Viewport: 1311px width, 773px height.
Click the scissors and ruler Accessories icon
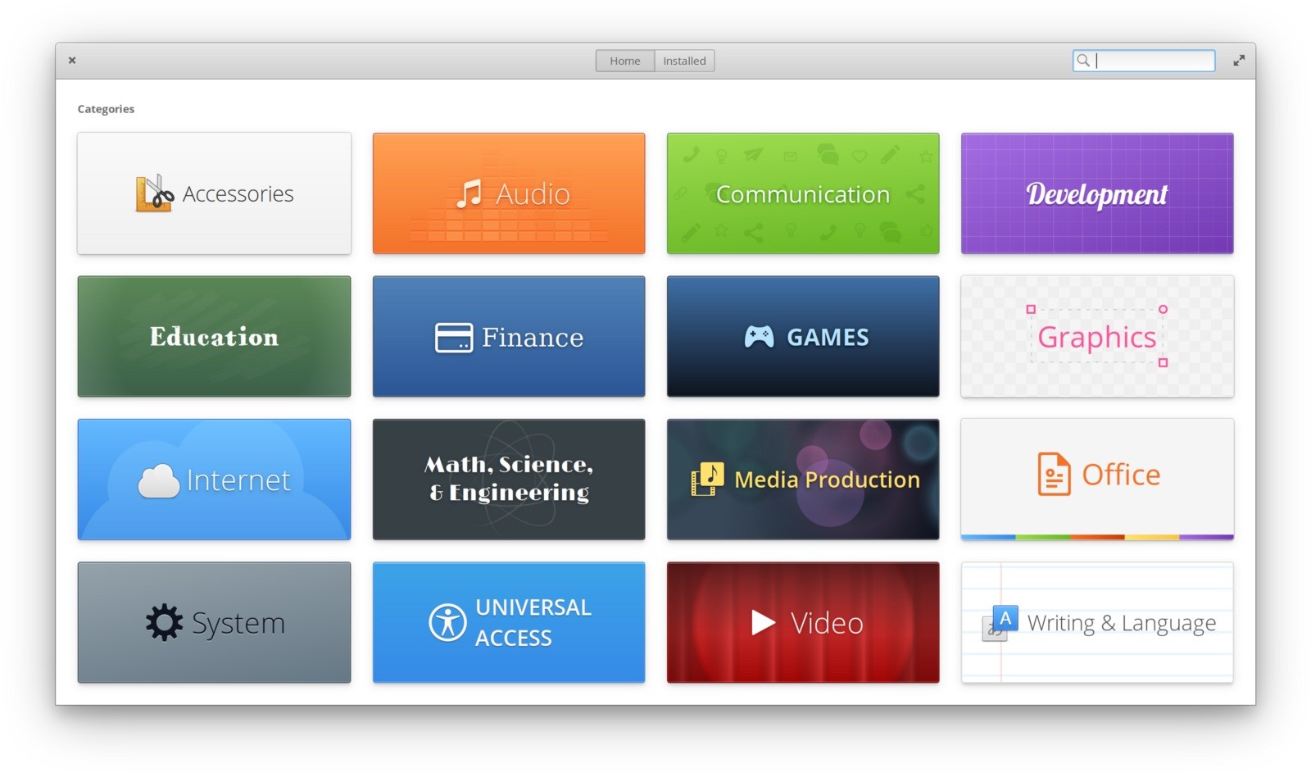point(154,194)
